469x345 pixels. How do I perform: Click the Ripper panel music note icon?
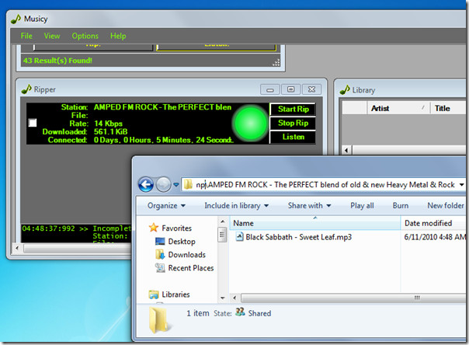click(x=26, y=89)
